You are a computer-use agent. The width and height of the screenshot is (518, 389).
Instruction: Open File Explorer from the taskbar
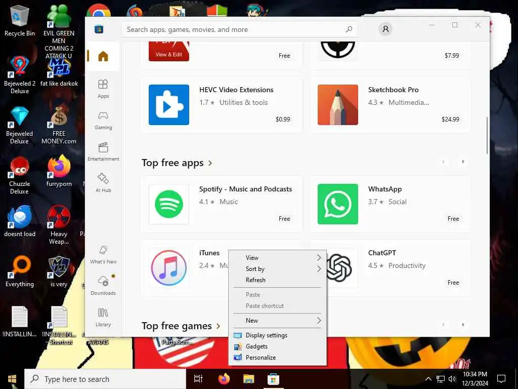tap(248, 379)
